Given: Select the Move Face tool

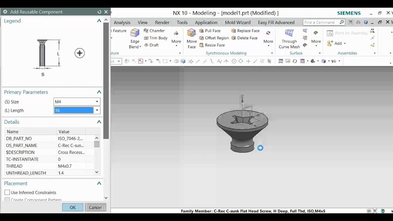Looking at the screenshot, I should [x=192, y=39].
